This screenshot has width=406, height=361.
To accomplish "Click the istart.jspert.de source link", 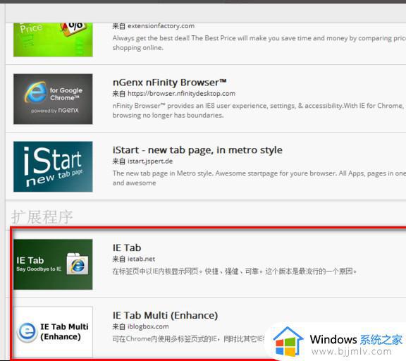I will 150,161.
